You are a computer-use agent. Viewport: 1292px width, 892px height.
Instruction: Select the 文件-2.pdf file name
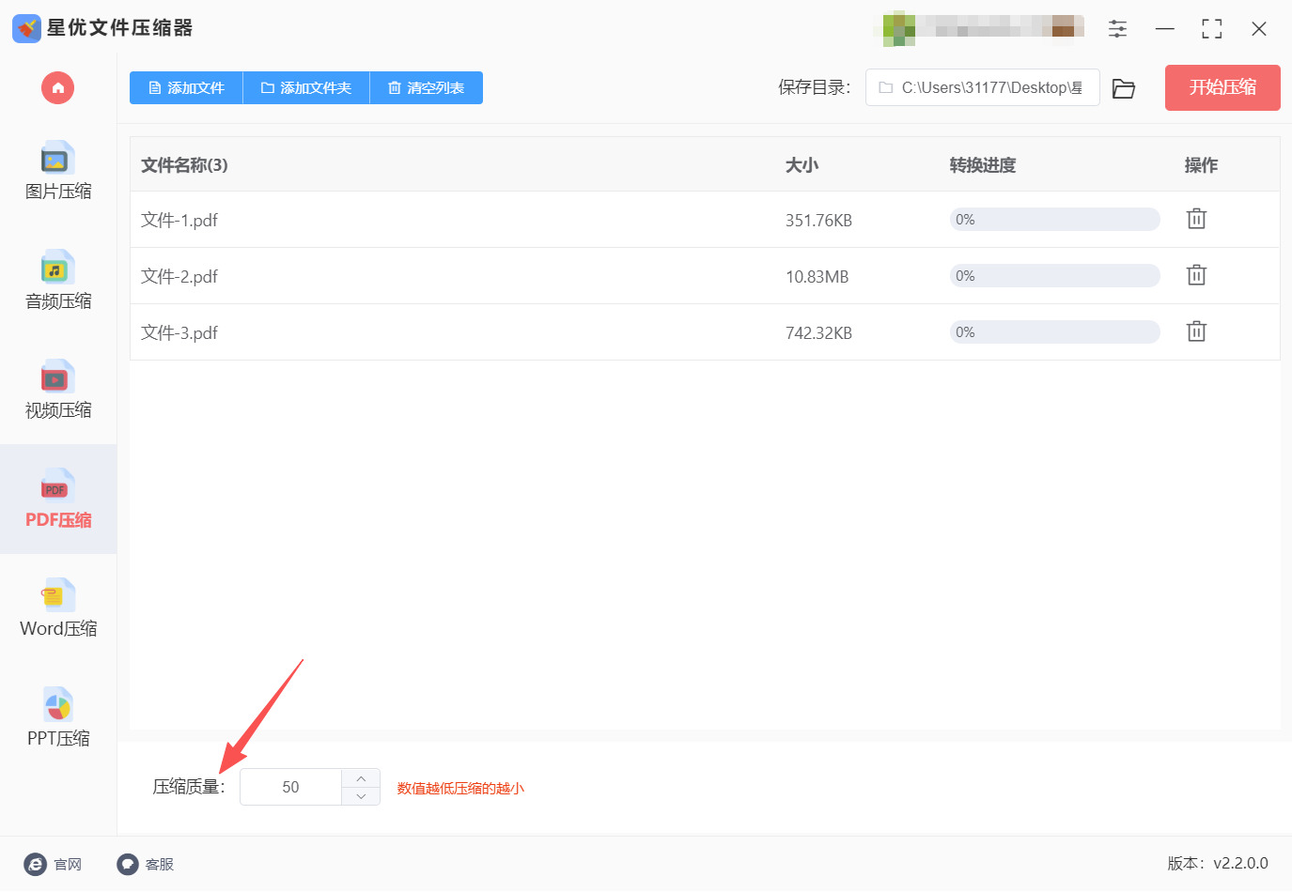179,276
